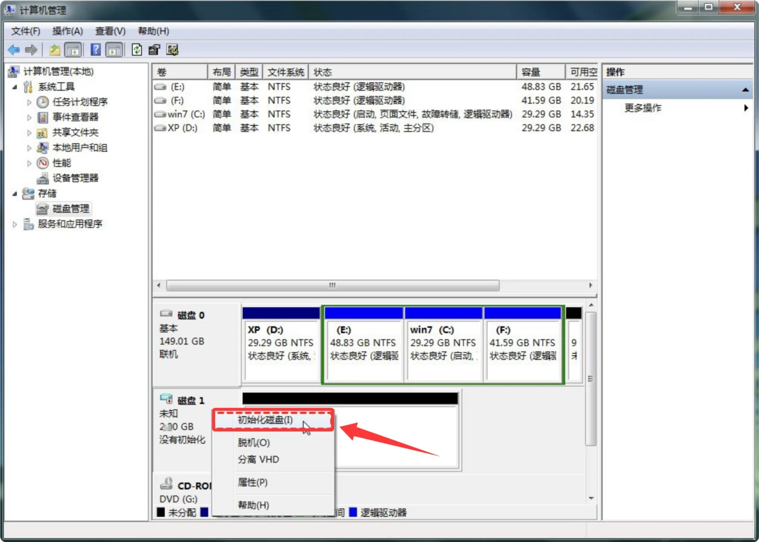Open the 文件(F) menu

(26, 31)
